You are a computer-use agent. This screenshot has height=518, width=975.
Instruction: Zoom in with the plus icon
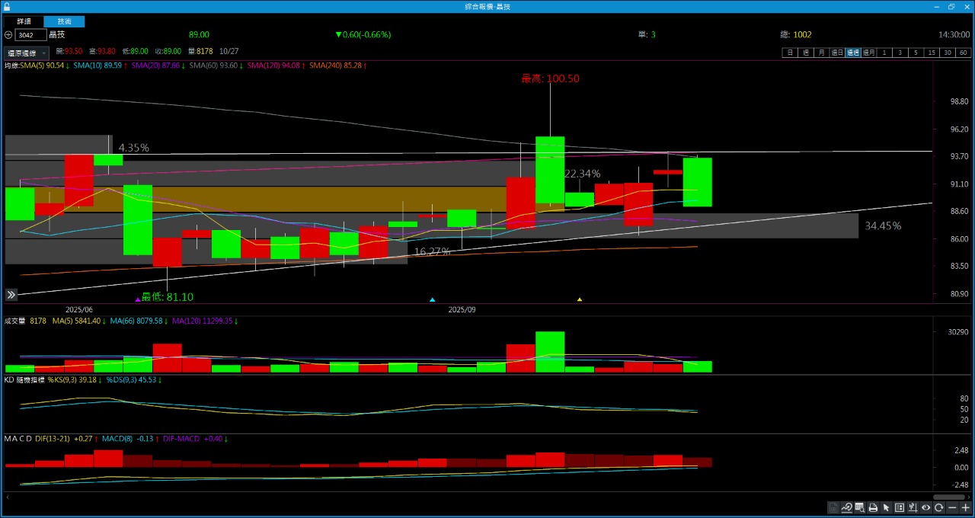pyautogui.click(x=965, y=507)
